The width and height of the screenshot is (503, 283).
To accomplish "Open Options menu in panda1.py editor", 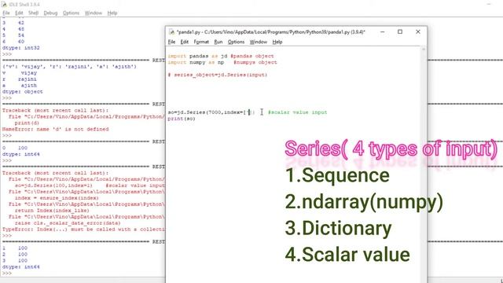I will (x=236, y=42).
